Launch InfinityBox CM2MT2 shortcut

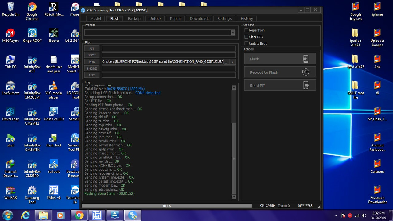[32, 116]
